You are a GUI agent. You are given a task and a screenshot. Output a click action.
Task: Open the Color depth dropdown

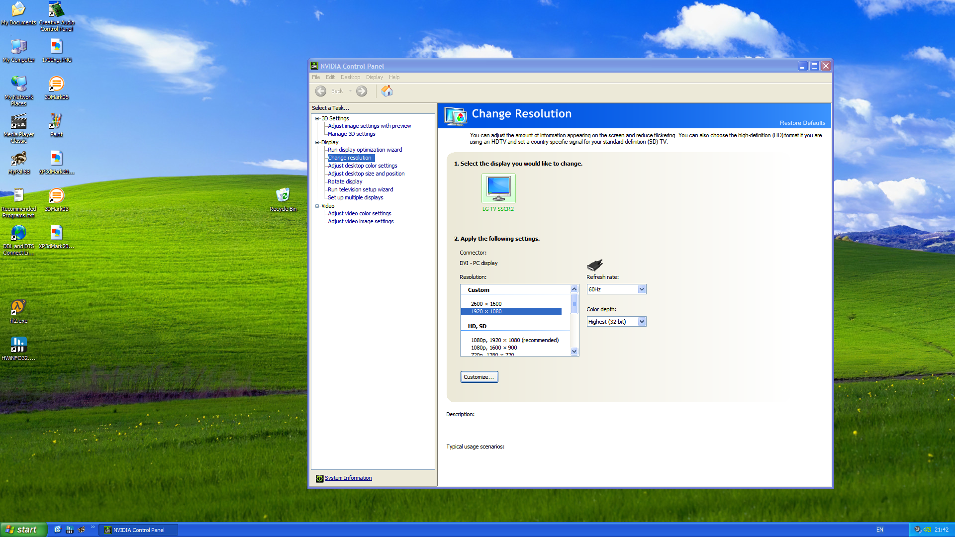coord(642,322)
